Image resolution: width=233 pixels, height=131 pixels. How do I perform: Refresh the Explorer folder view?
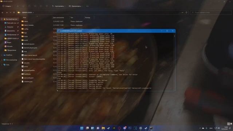pyautogui.click(x=186, y=13)
